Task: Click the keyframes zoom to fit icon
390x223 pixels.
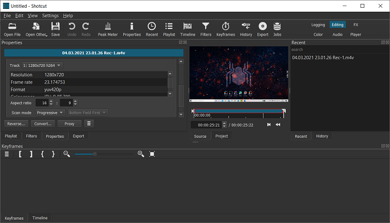Action: point(152,154)
